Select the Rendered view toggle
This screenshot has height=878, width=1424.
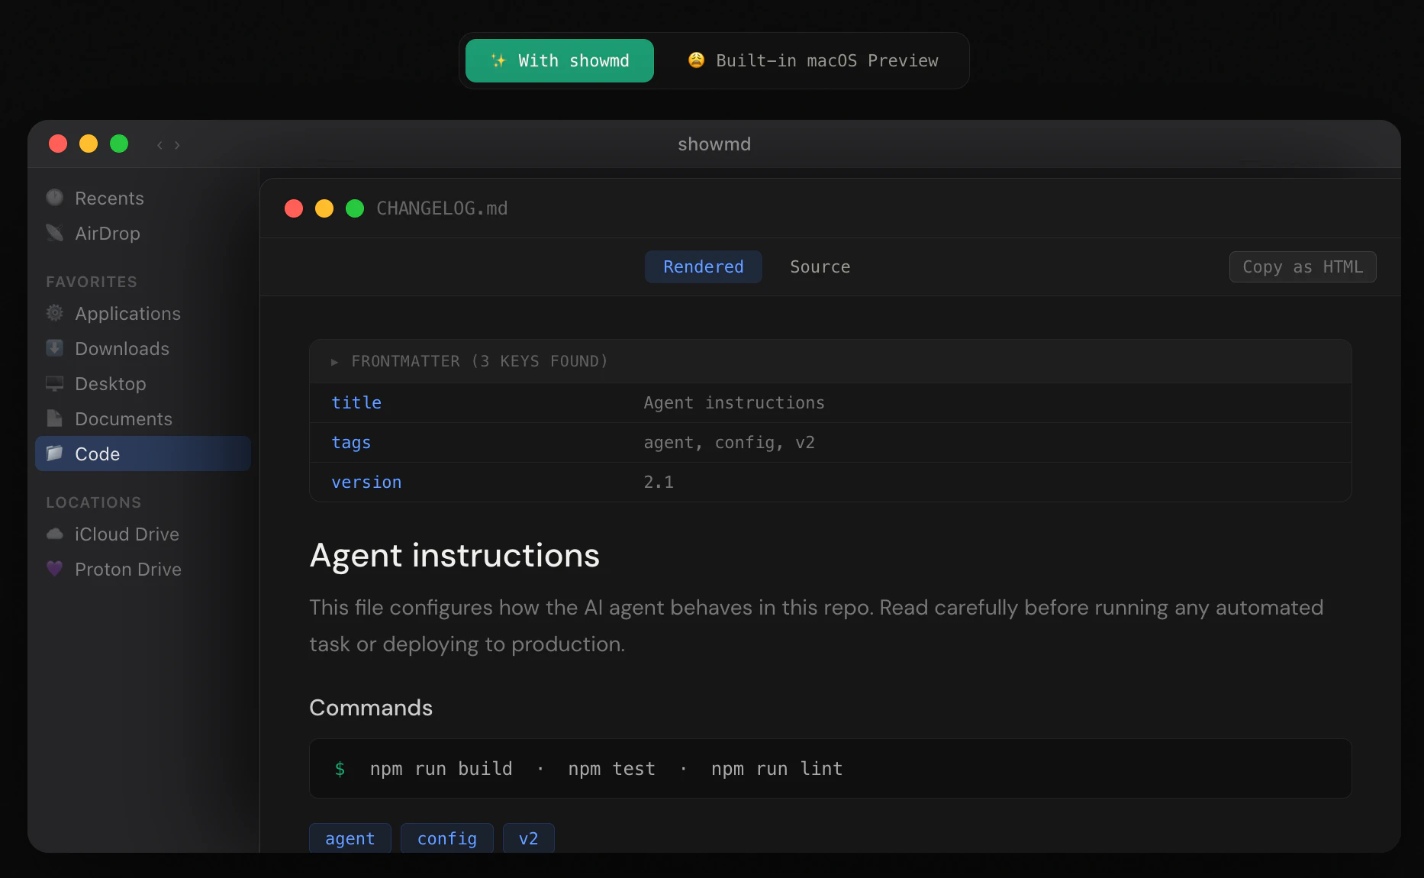point(703,266)
